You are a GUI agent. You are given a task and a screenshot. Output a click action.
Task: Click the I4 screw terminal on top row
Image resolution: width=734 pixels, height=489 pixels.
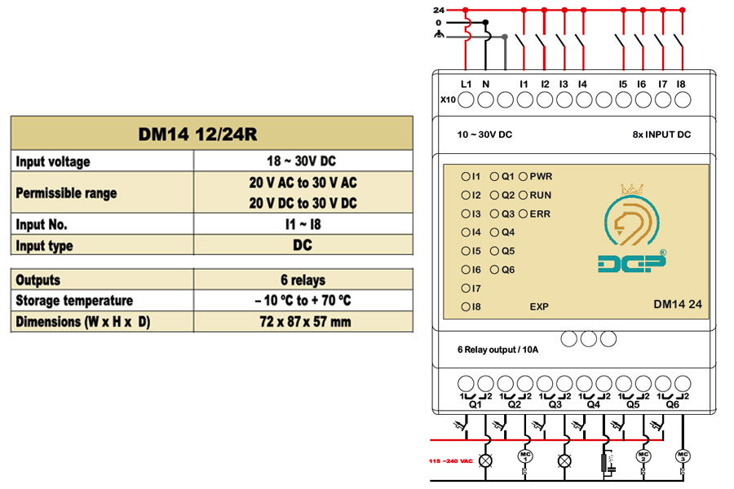tap(584, 99)
